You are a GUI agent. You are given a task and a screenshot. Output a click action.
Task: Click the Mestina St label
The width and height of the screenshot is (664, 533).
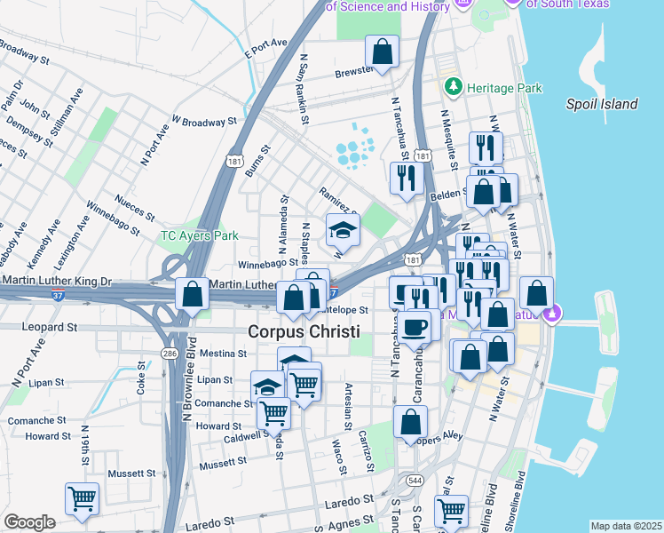point(223,354)
